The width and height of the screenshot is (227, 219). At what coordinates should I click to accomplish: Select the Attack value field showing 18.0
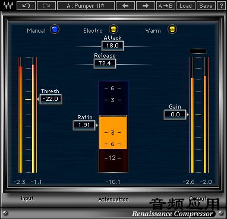coord(112,46)
